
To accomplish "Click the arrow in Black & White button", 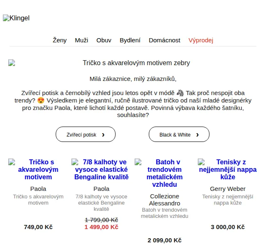I will click(x=197, y=135).
